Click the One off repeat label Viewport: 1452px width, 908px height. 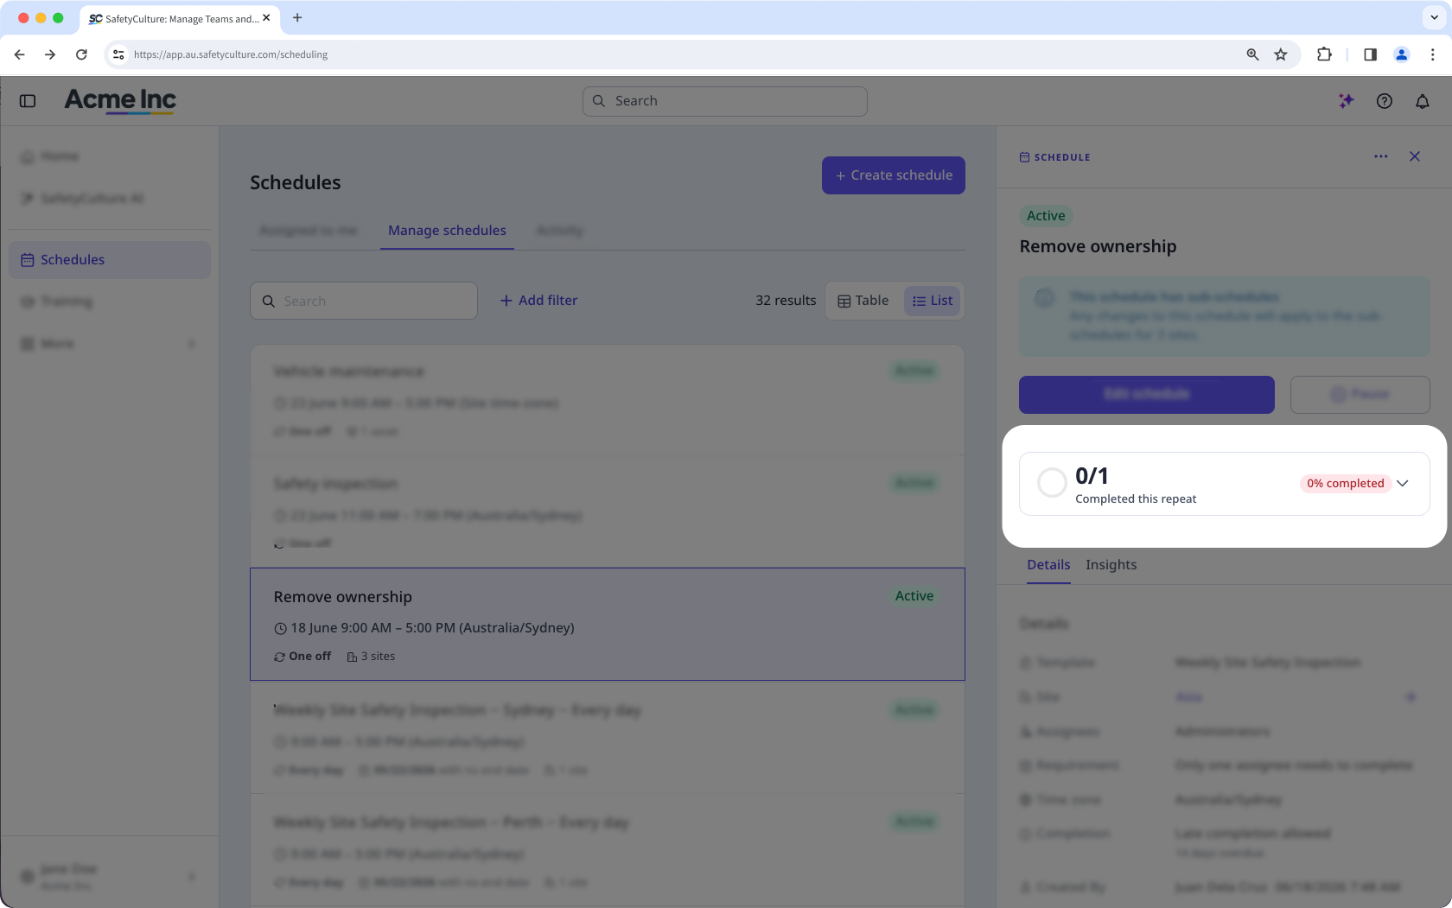click(302, 657)
